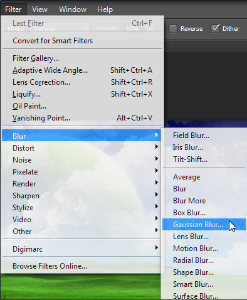
Task: Expand the Digimarc submenu
Action: (x=81, y=249)
